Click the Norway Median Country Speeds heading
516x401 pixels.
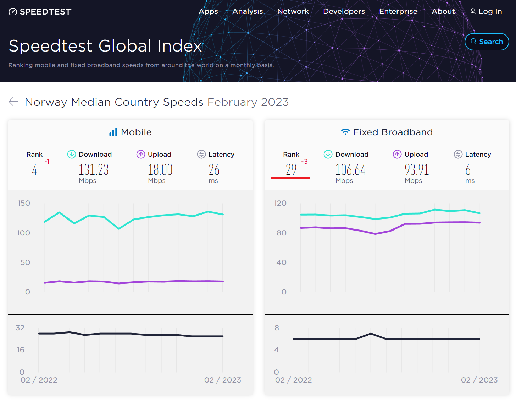coord(114,102)
